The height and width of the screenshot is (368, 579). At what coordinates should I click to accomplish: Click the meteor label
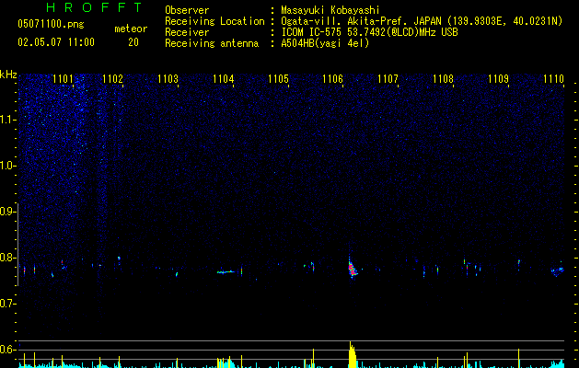tap(131, 29)
